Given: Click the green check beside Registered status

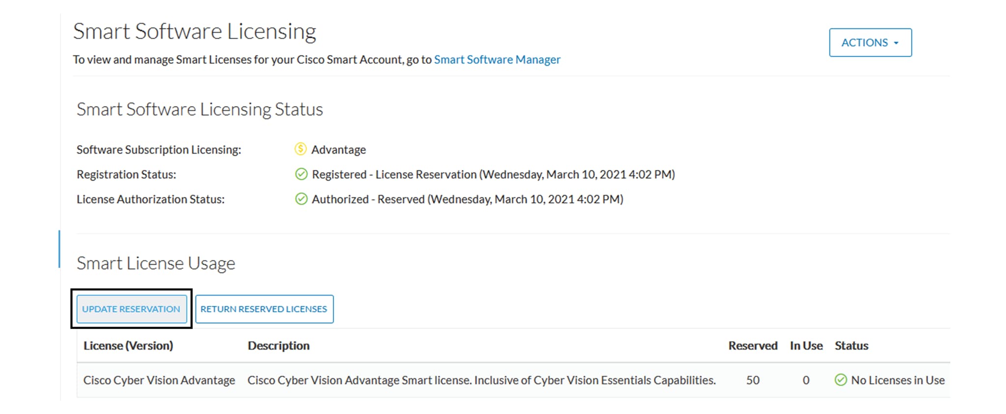Looking at the screenshot, I should tap(301, 174).
